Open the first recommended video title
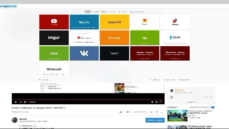Screen dimensions: 229x129 point(200,112)
